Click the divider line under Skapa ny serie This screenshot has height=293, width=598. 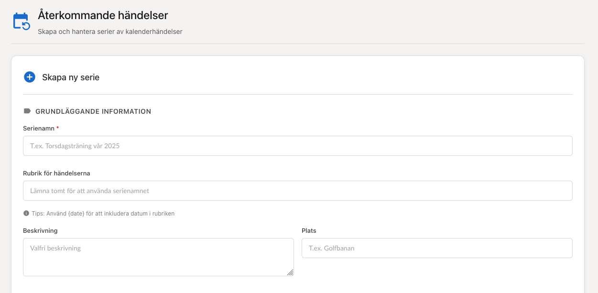click(297, 94)
